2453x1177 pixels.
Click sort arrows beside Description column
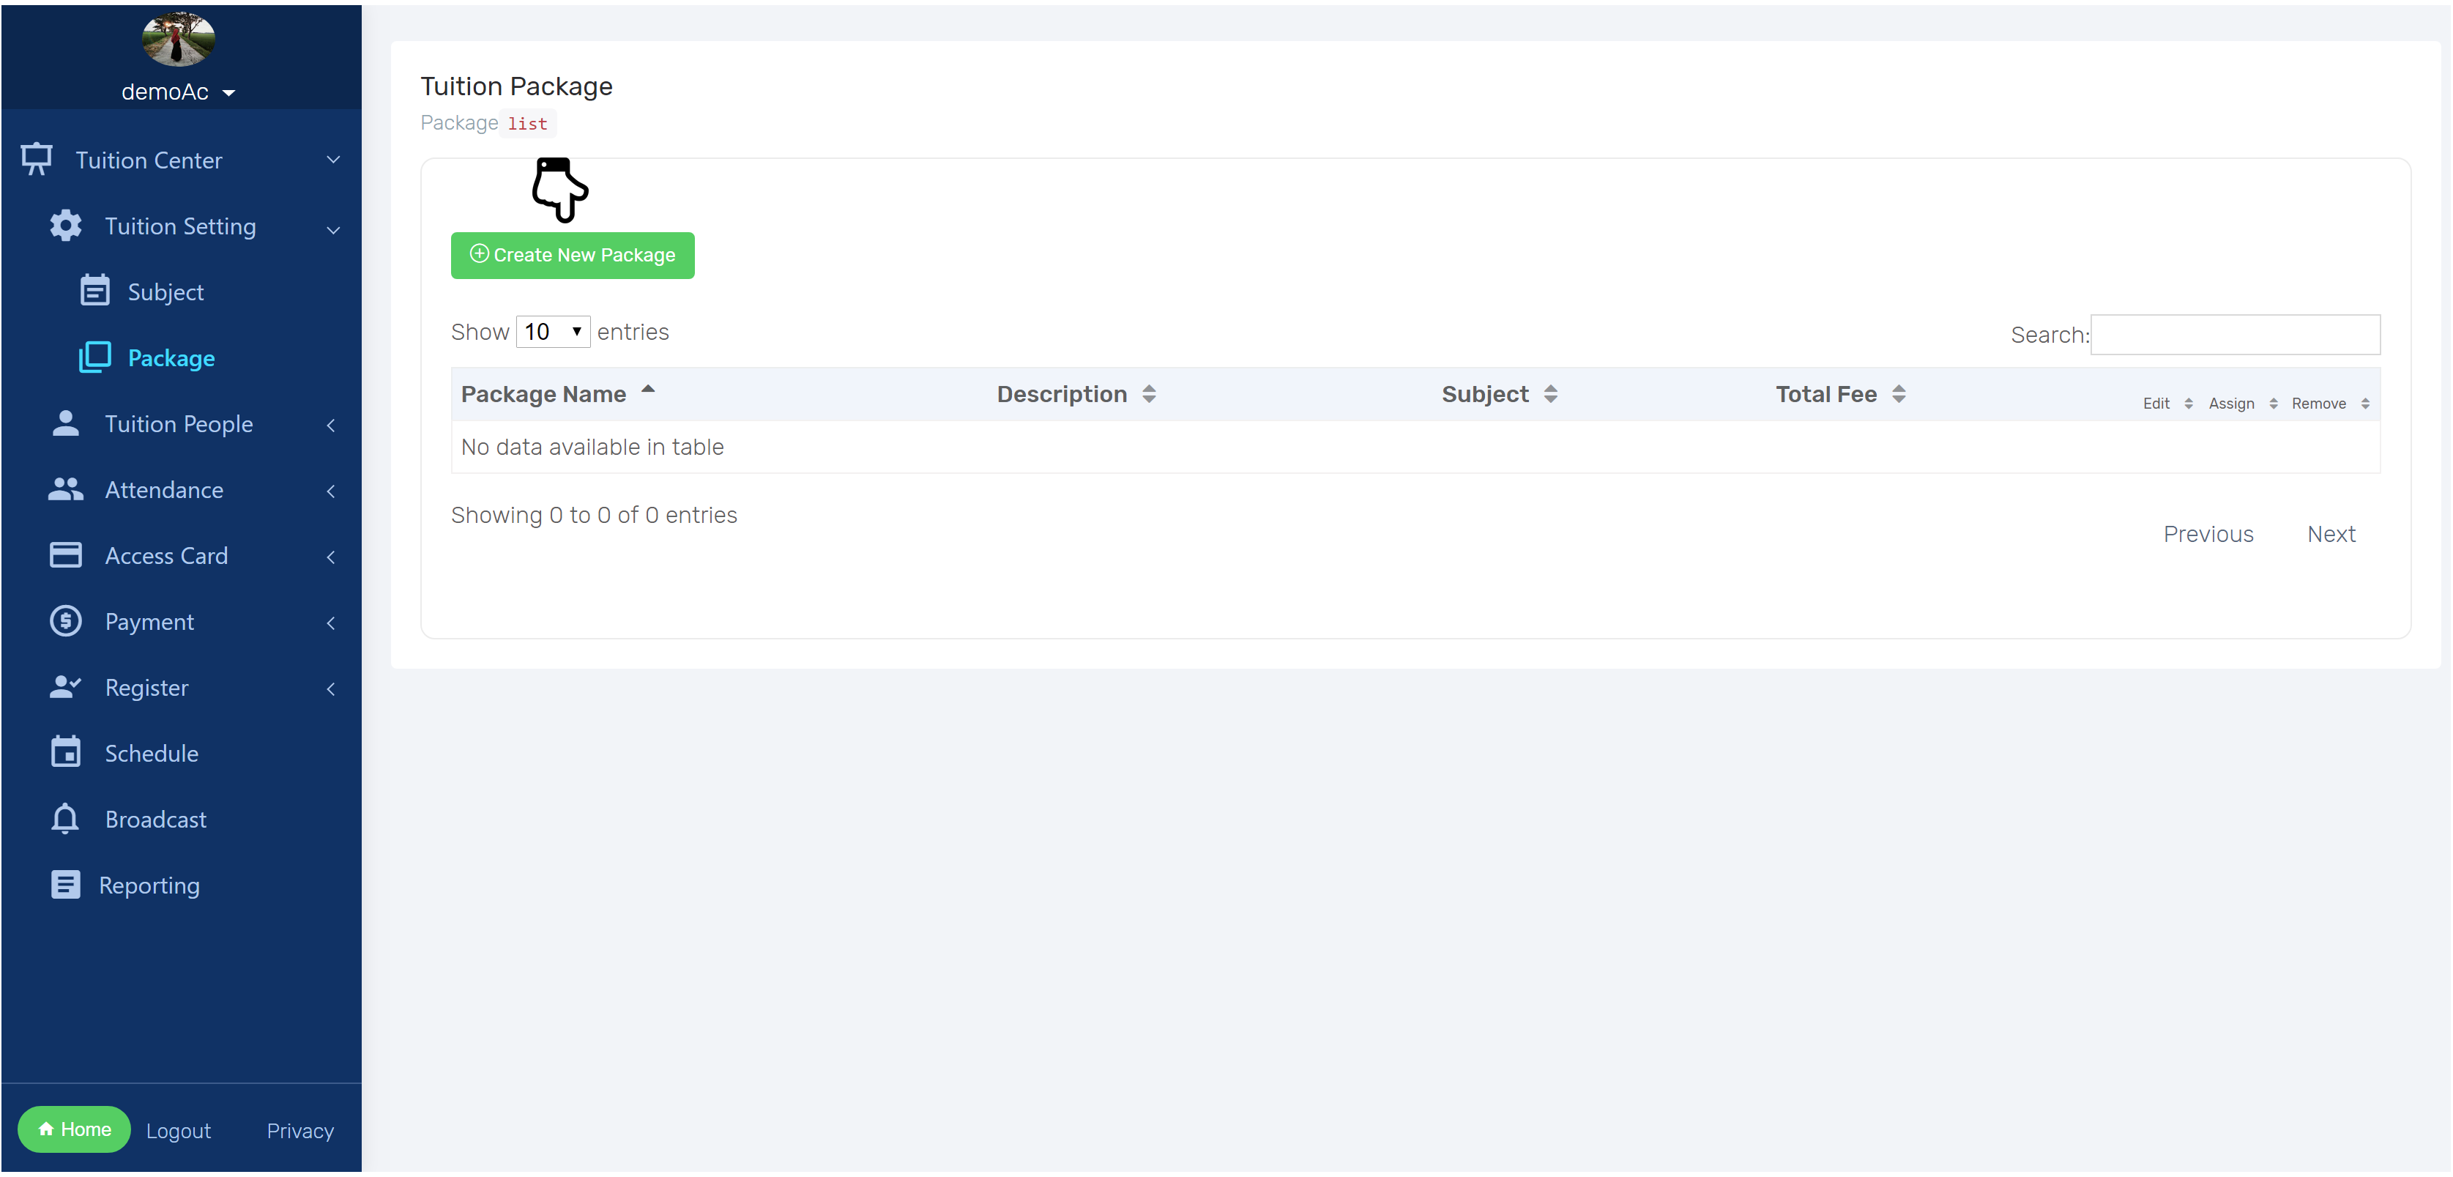click(x=1150, y=394)
